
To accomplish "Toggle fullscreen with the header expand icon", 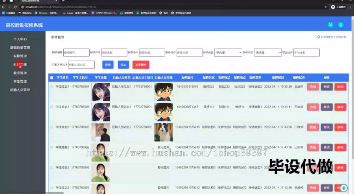I will (x=330, y=25).
